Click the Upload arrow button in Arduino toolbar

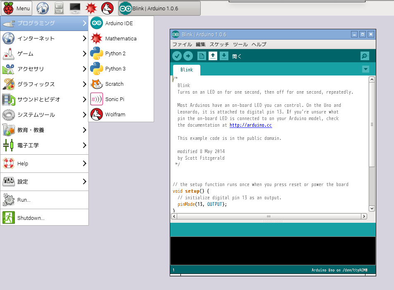(188, 56)
